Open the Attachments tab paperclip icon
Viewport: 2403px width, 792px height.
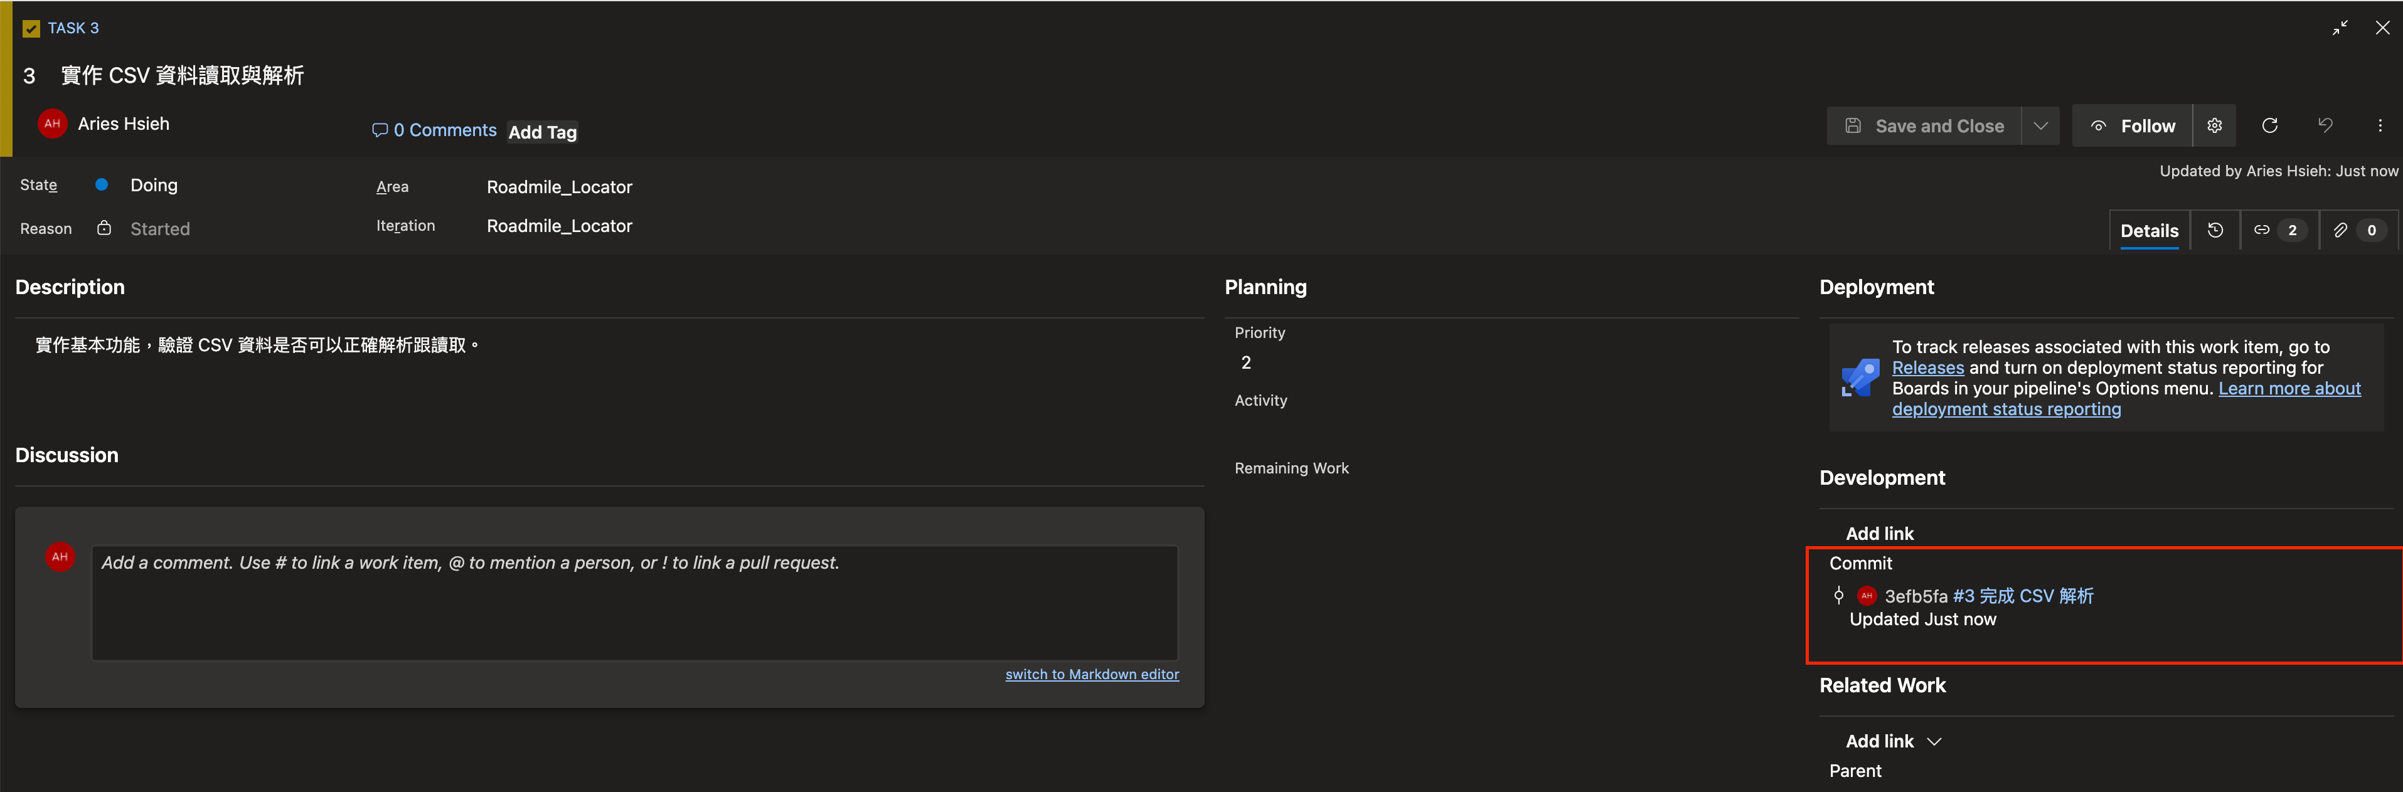(x=2357, y=230)
